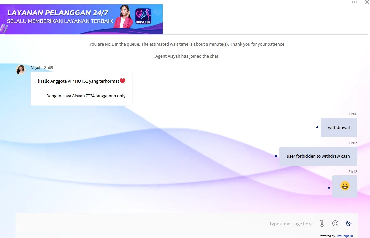Viewport: 370px width, 238px height.
Task: Click 'Dengan saya Aisyah 7*24' message line
Action: click(86, 96)
